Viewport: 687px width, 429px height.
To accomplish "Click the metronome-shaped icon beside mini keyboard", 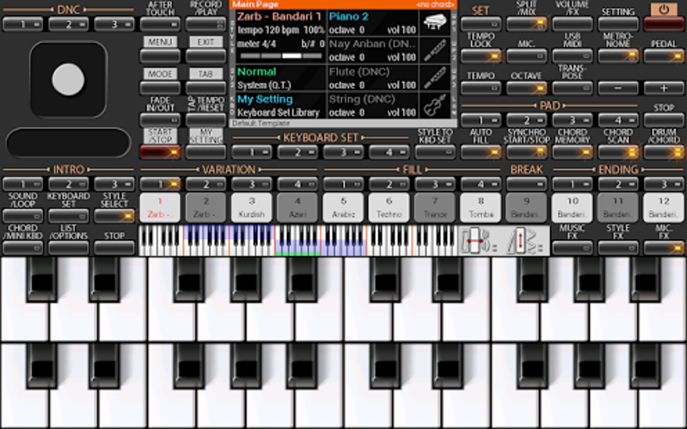I will [x=519, y=241].
